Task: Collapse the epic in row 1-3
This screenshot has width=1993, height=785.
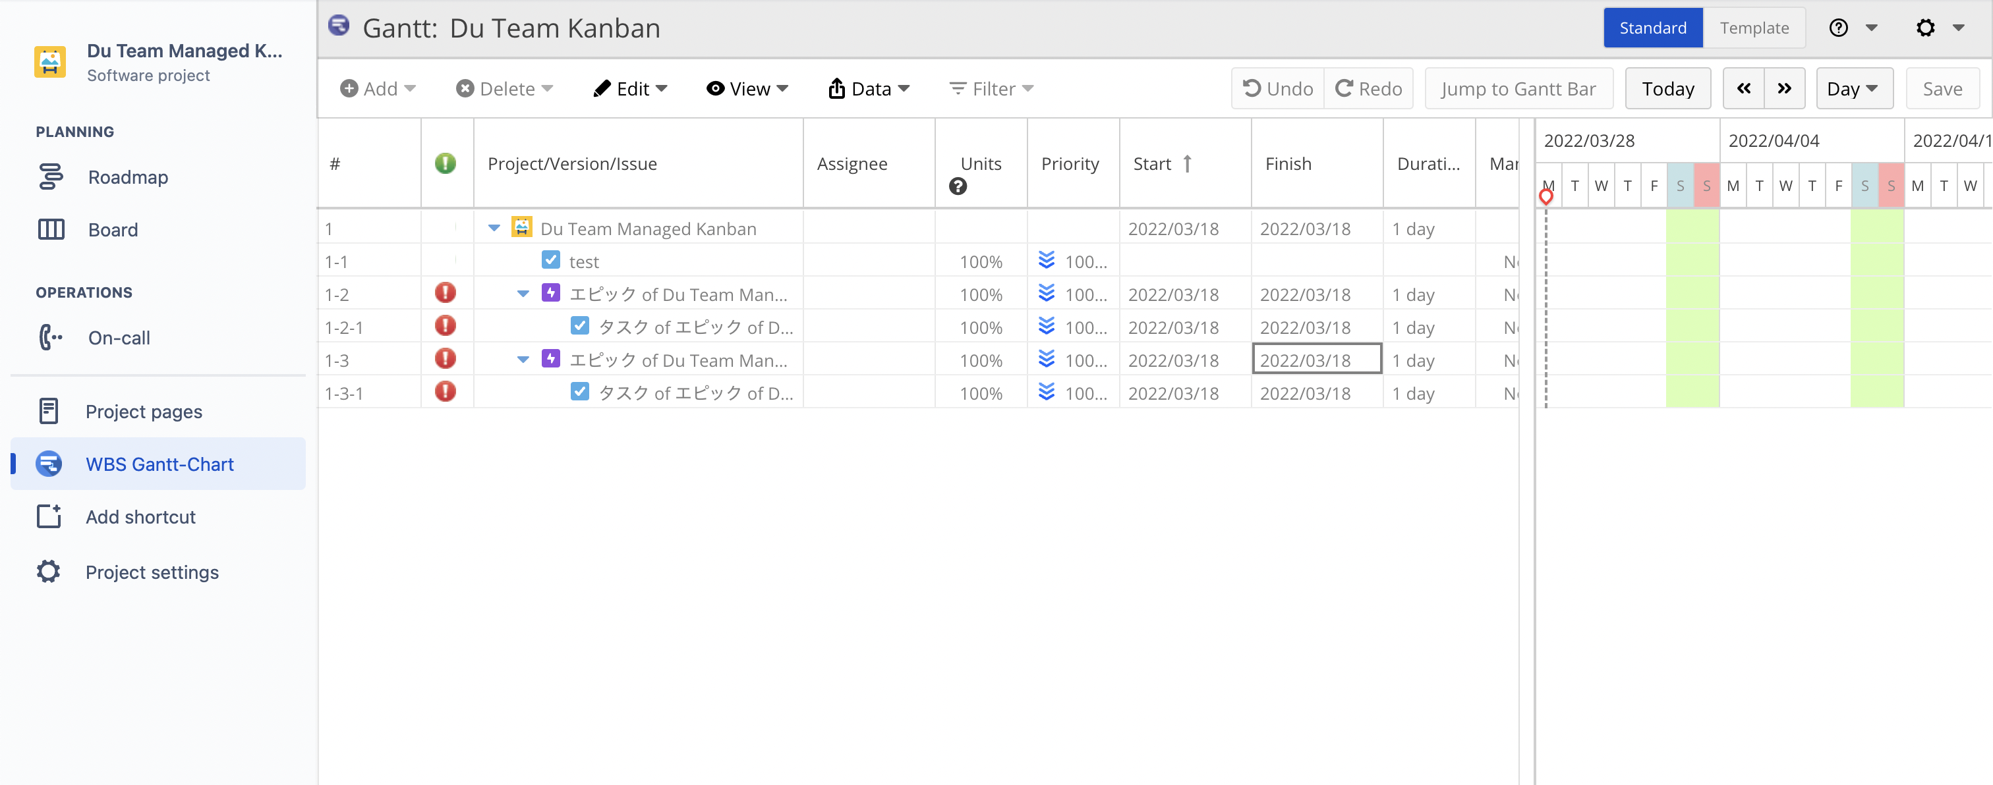Action: [523, 360]
